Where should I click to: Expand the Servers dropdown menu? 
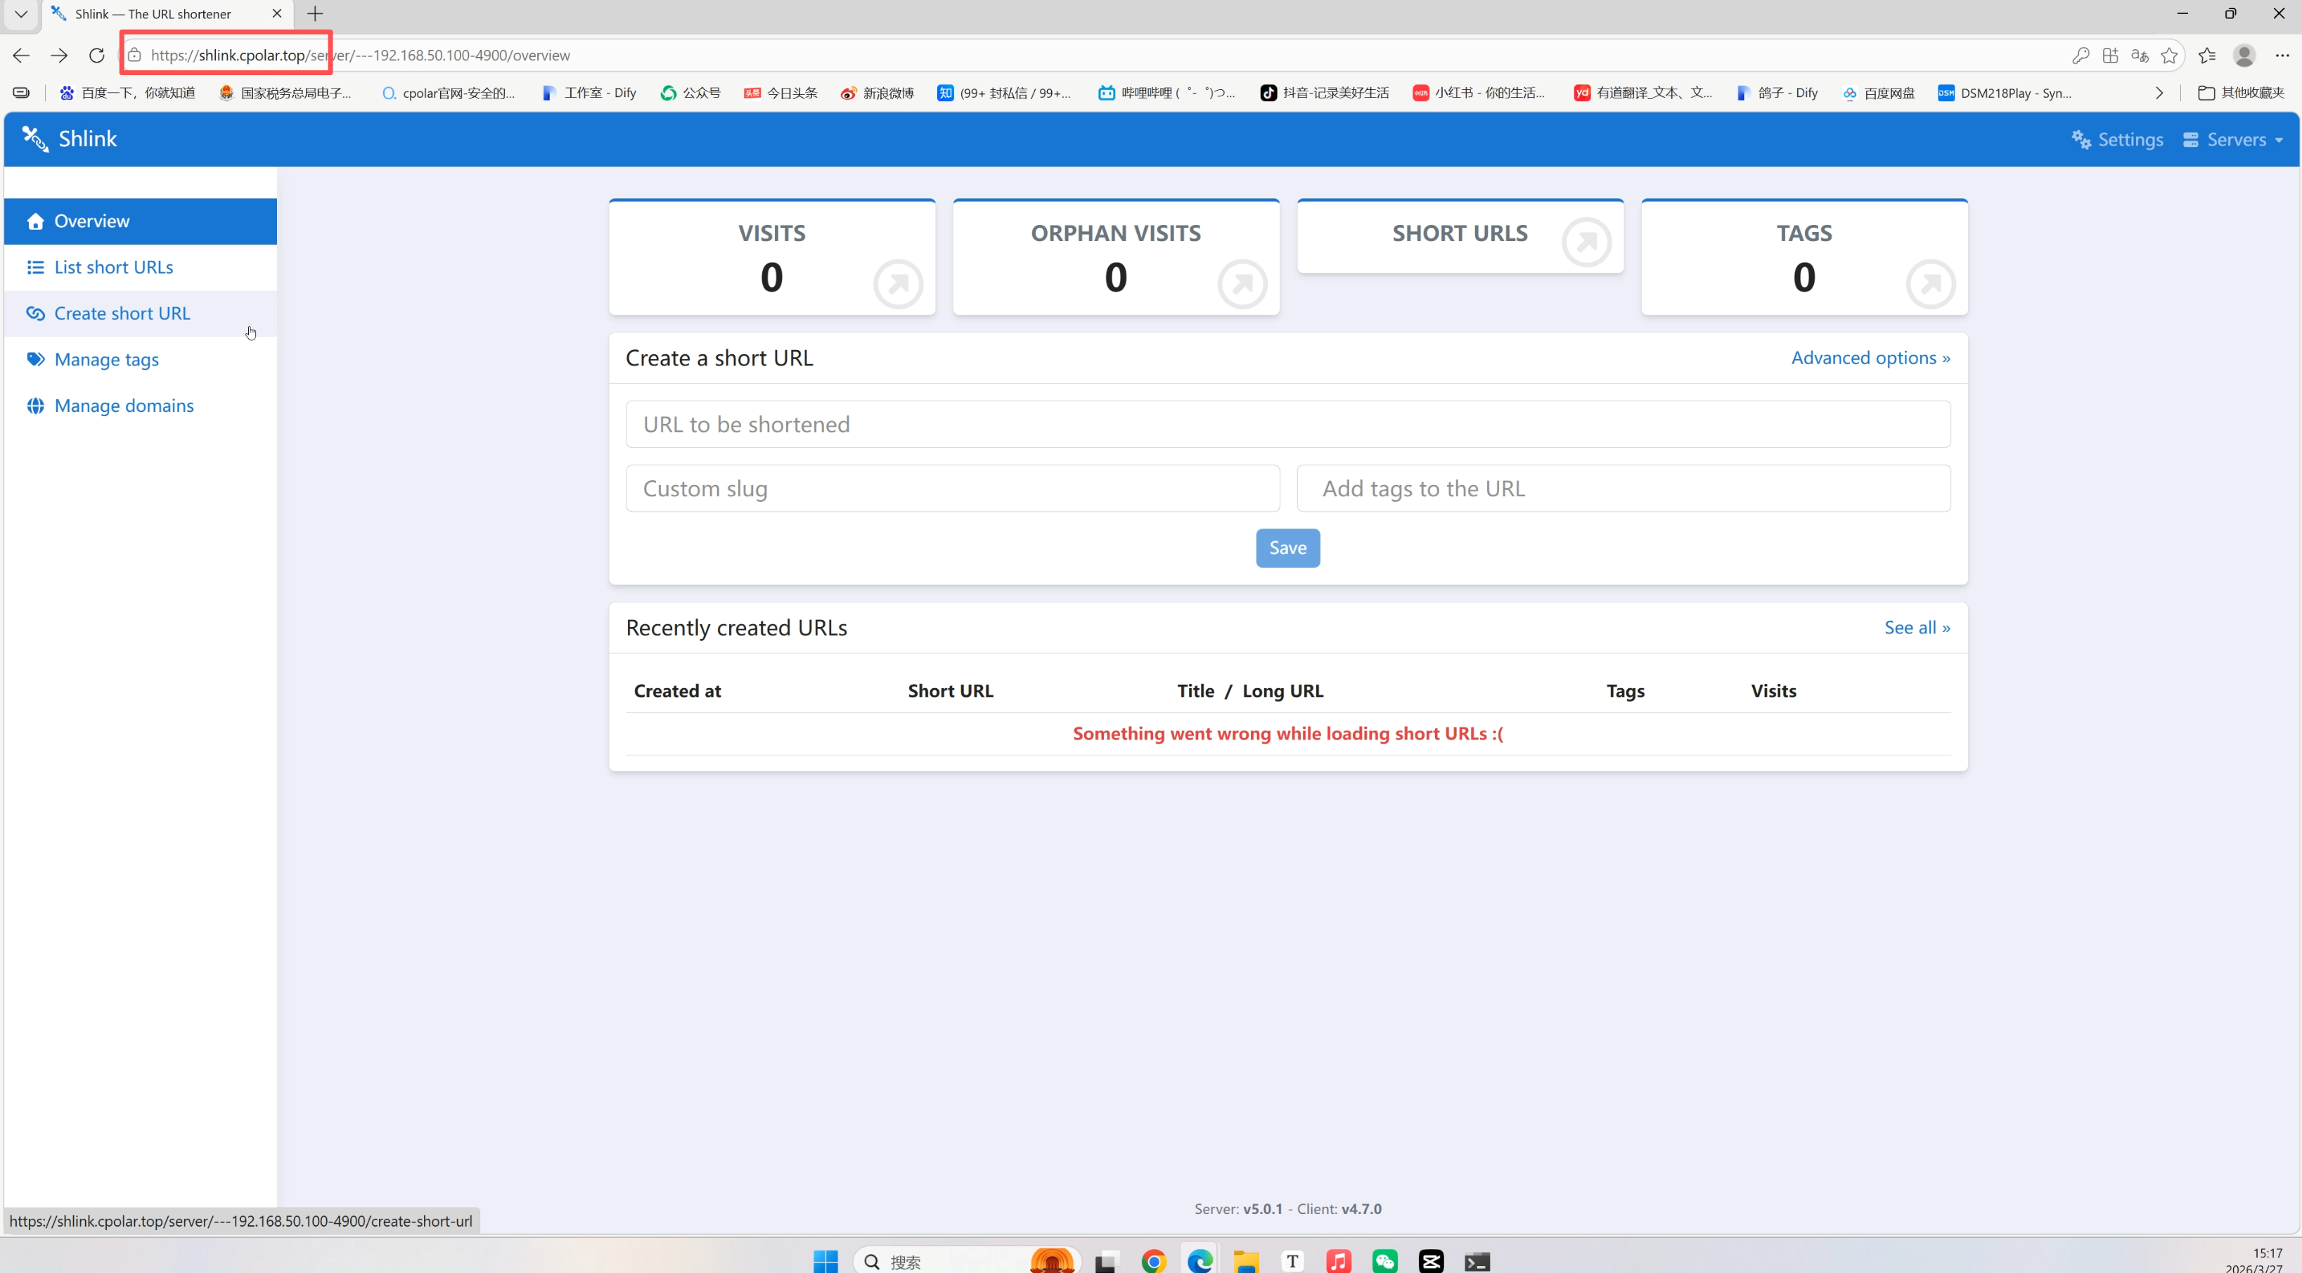2232,139
